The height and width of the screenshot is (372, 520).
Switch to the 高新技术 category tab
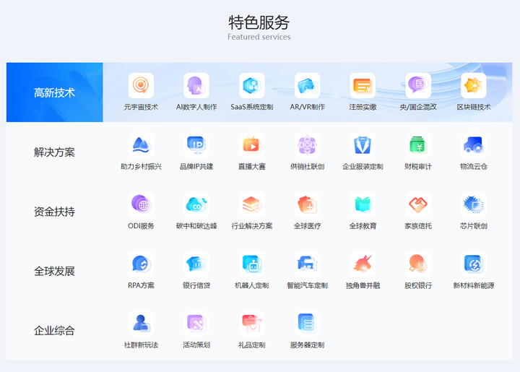click(x=55, y=92)
